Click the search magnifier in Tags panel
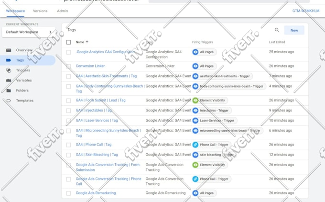The height and width of the screenshot is (202, 325). coord(277,30)
